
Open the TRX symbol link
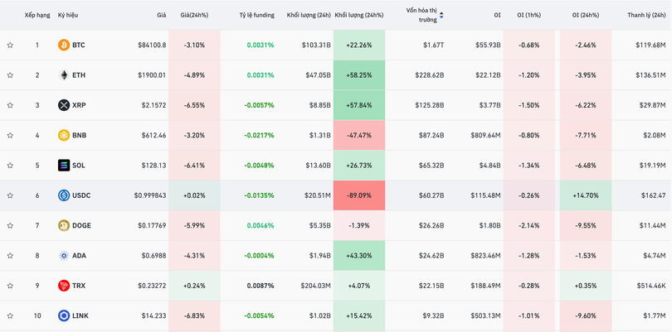(79, 286)
